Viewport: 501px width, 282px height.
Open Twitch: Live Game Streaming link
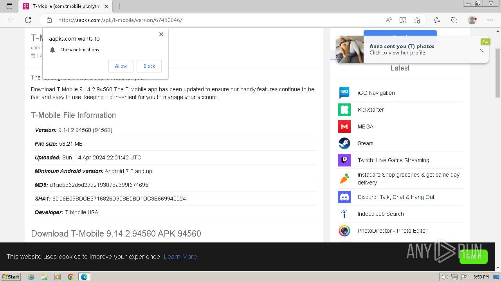tap(393, 160)
